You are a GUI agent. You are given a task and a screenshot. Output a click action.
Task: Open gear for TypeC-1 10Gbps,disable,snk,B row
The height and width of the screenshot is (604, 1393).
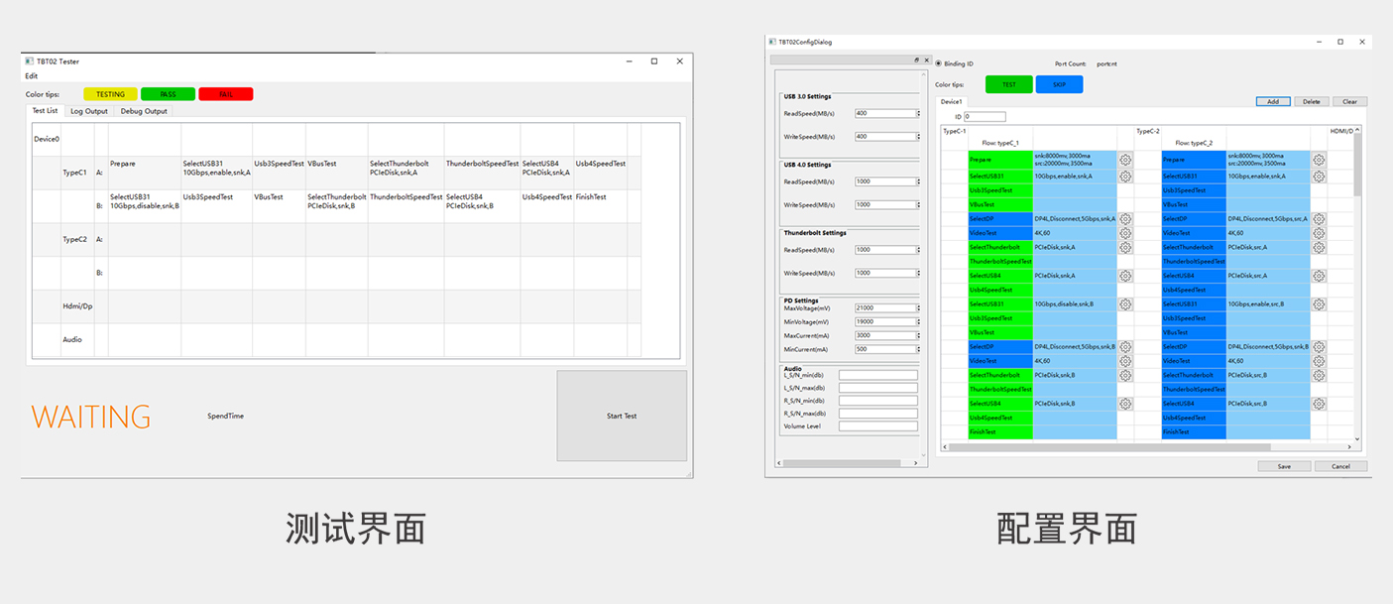[x=1125, y=304]
